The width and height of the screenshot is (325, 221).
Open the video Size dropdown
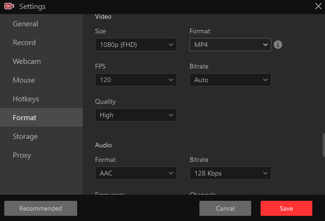[x=135, y=45]
